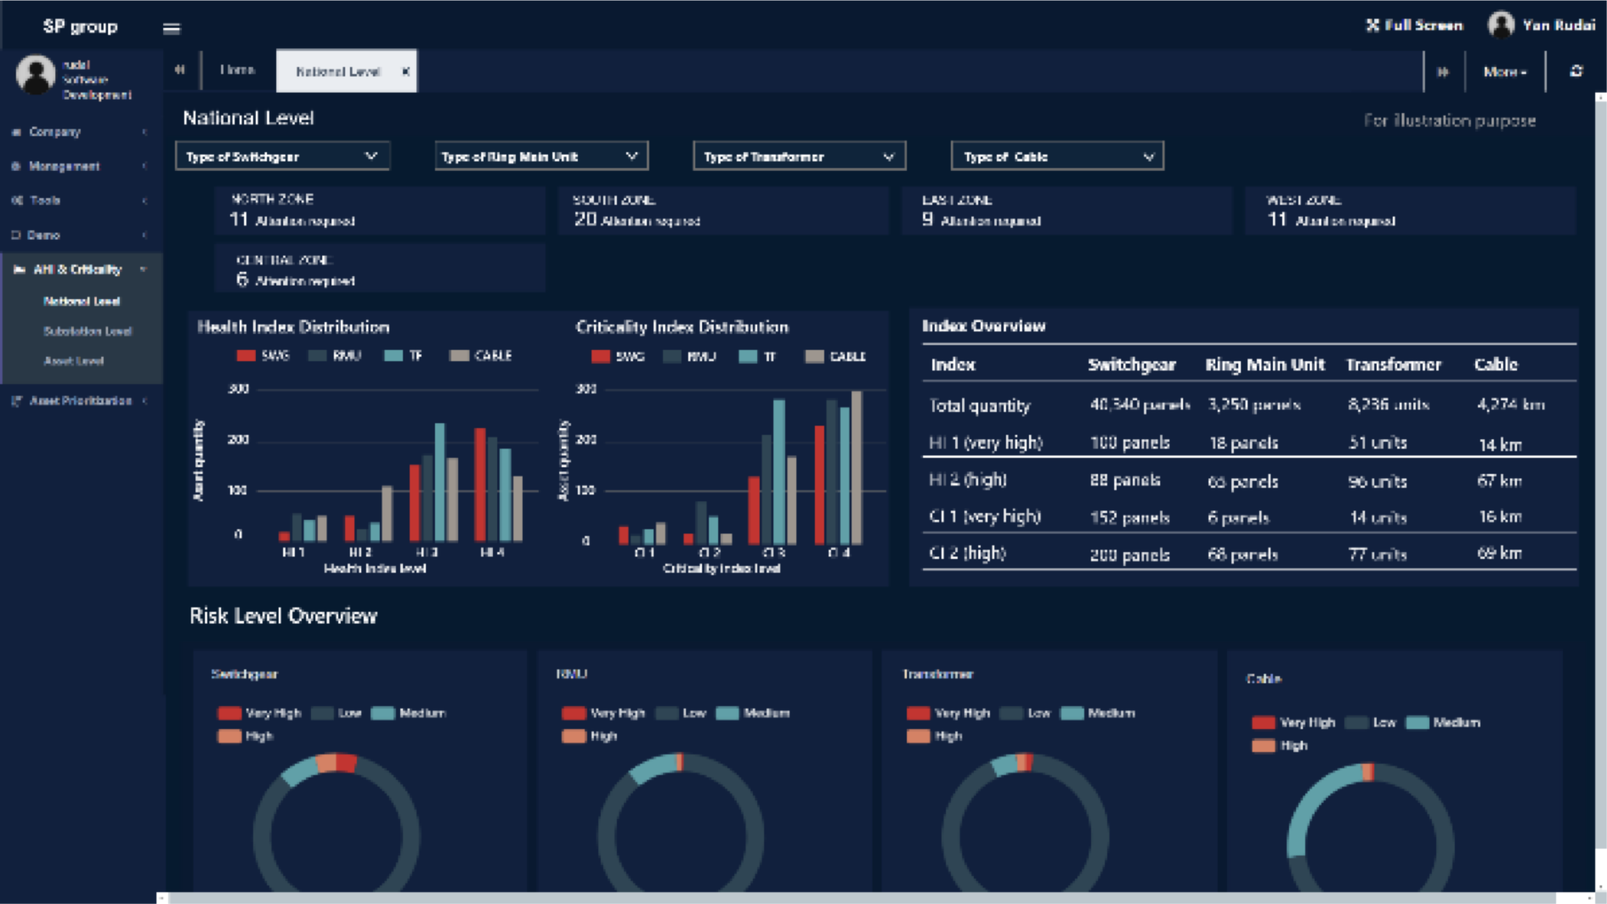
Task: Click the hamburger menu icon
Action: (x=172, y=28)
